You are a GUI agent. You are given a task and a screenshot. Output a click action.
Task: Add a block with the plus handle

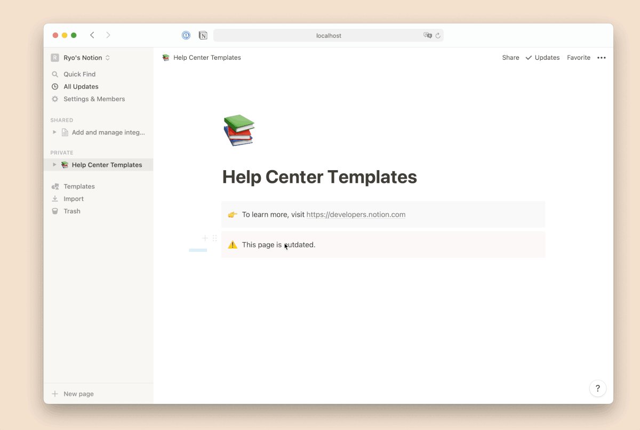point(205,238)
